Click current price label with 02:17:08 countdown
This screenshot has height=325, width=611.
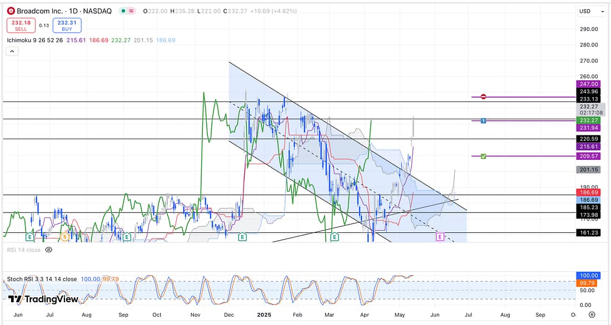pyautogui.click(x=590, y=110)
